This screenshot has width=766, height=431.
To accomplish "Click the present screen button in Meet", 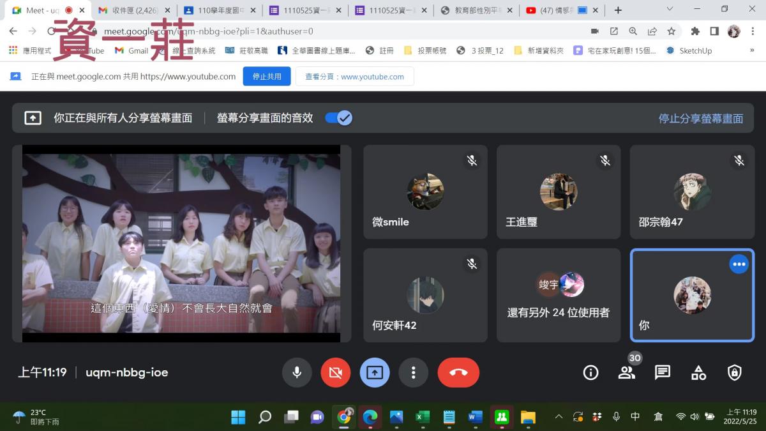I will coord(375,372).
